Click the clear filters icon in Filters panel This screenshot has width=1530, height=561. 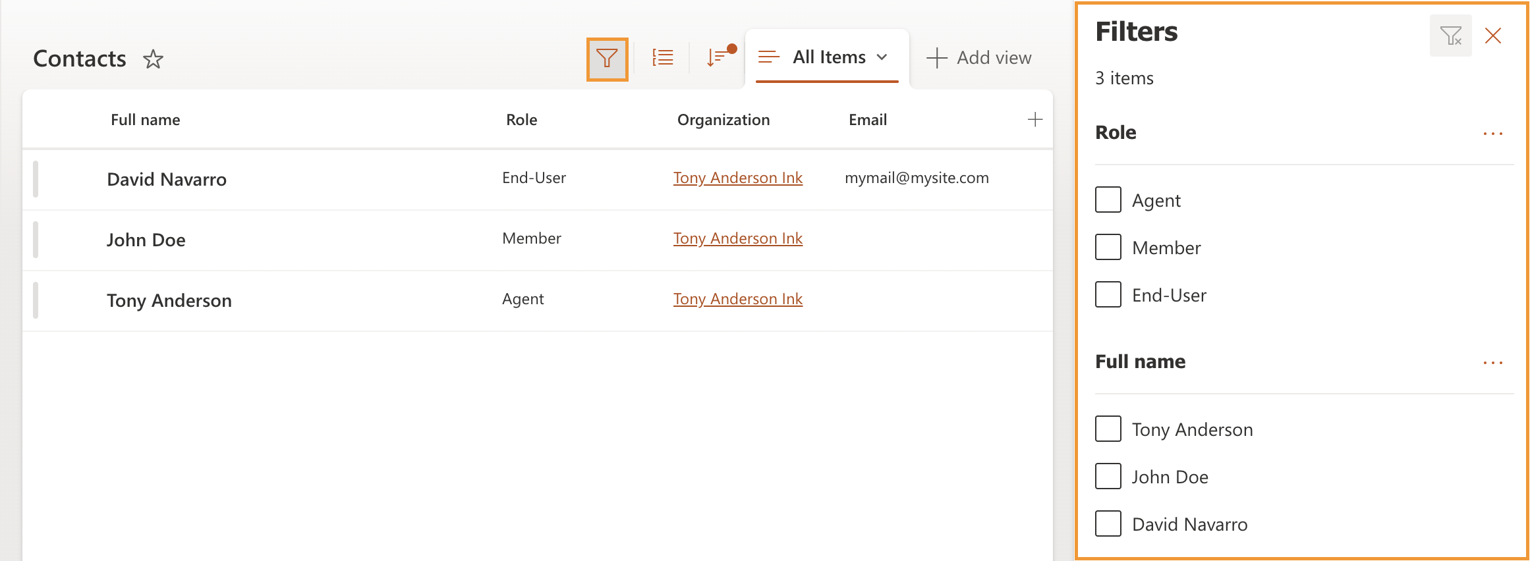[x=1450, y=36]
